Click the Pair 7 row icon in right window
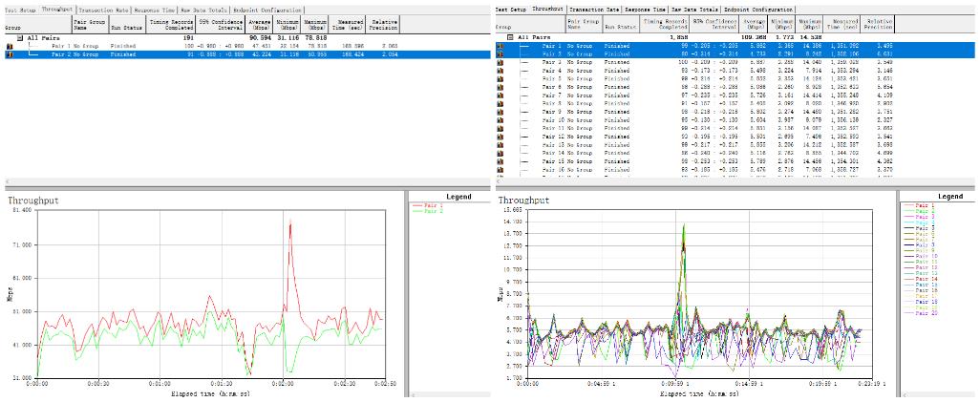Screen dimensions: 980x402 coord(500,95)
